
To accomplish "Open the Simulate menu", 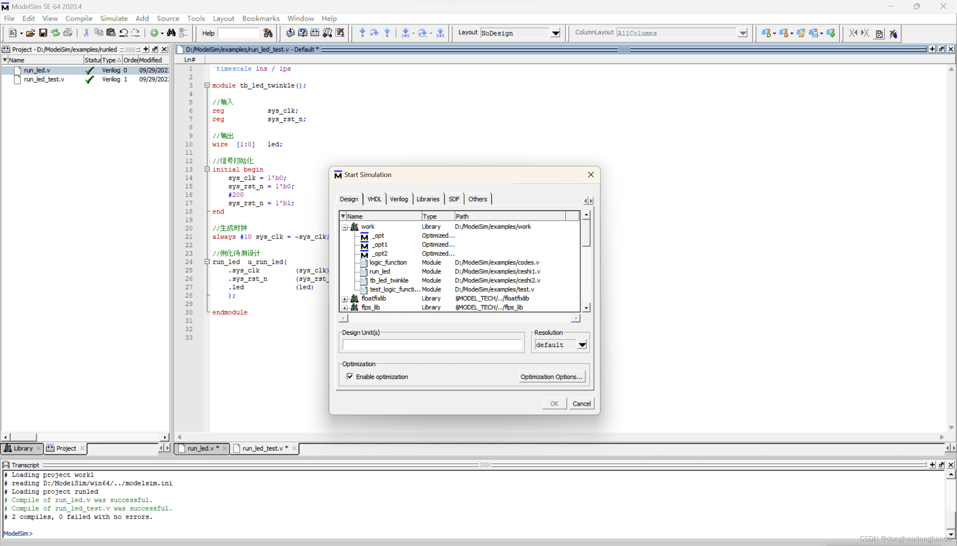I will tap(114, 18).
